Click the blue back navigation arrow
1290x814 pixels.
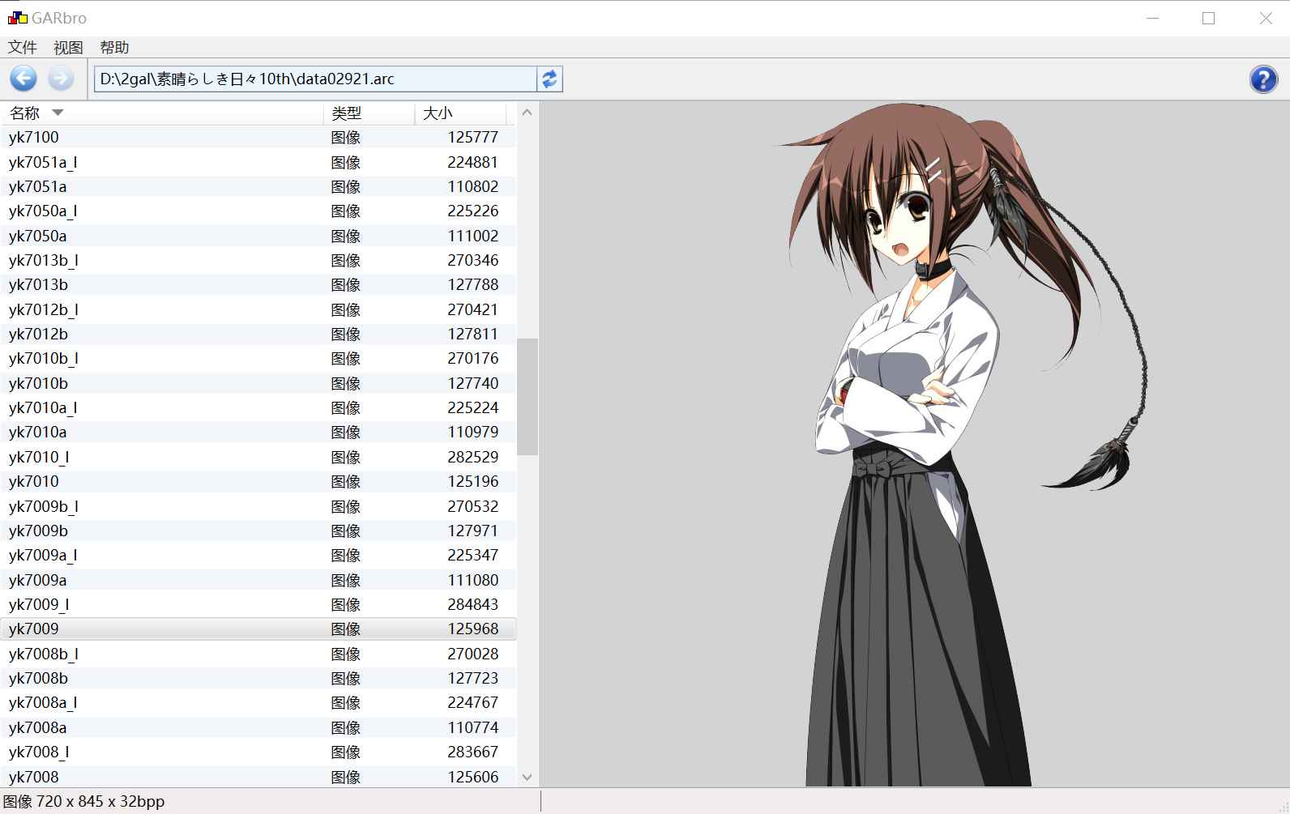[x=23, y=79]
